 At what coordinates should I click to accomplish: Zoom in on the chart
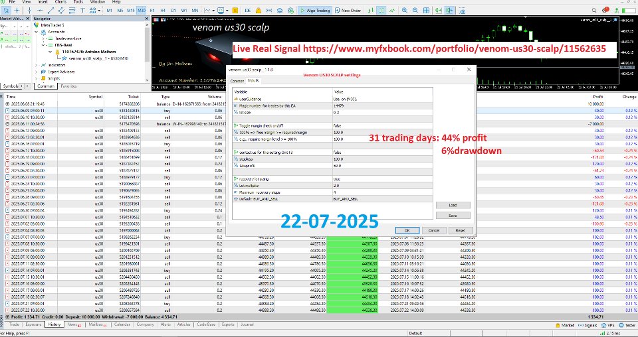(405, 11)
